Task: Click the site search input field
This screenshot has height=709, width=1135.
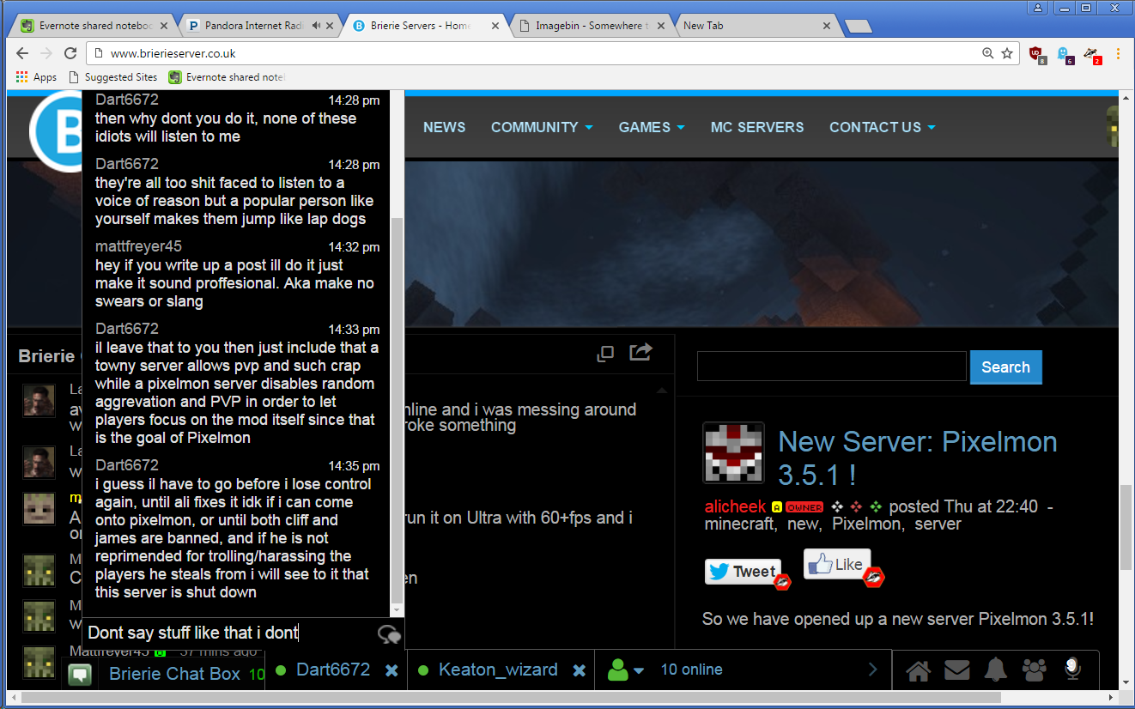Action: tap(831, 367)
